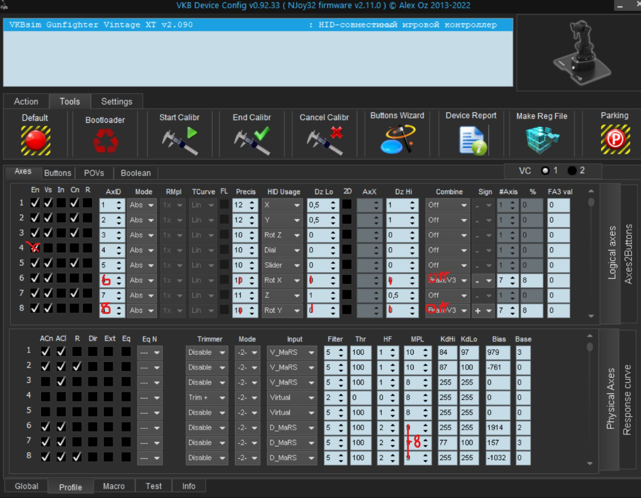
Task: Click the physical axes table scrollbar
Action: point(590,400)
